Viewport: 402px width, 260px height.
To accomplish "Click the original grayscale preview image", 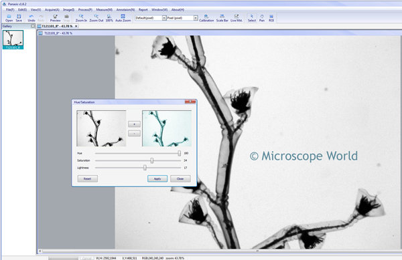I will [101, 128].
